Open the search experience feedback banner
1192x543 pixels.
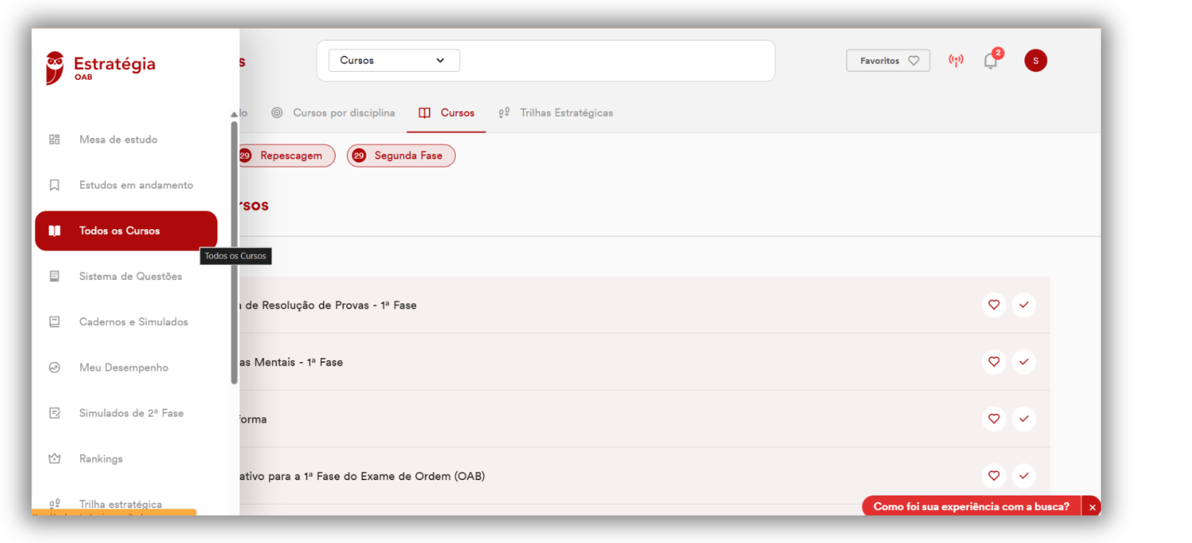[x=971, y=506]
